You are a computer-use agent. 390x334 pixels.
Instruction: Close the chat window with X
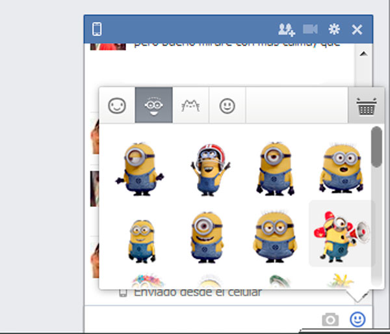(x=357, y=29)
